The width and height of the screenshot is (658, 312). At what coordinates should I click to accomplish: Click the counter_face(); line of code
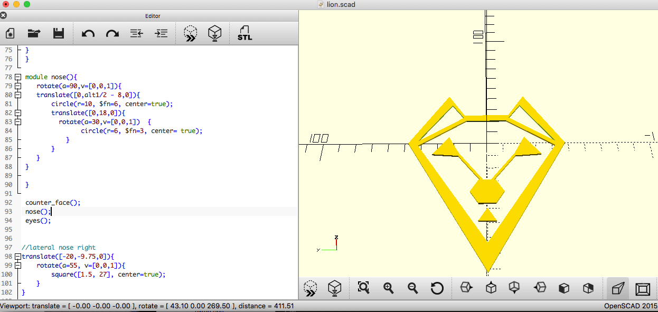53,202
